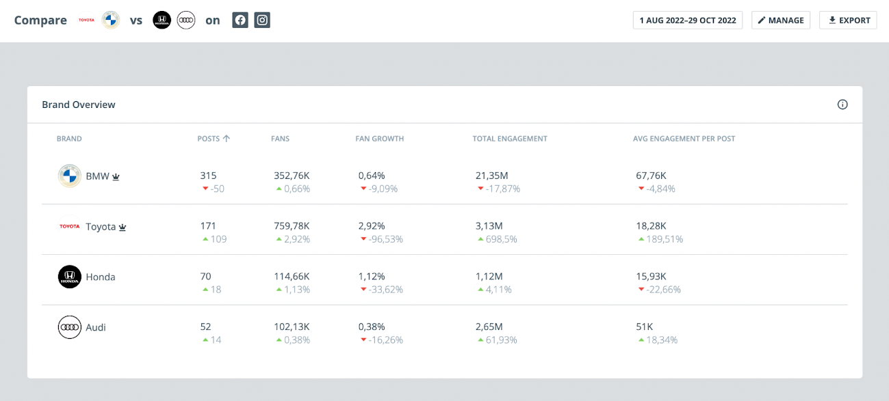Select the Toyota brand name
The width and height of the screenshot is (889, 401).
pos(101,227)
